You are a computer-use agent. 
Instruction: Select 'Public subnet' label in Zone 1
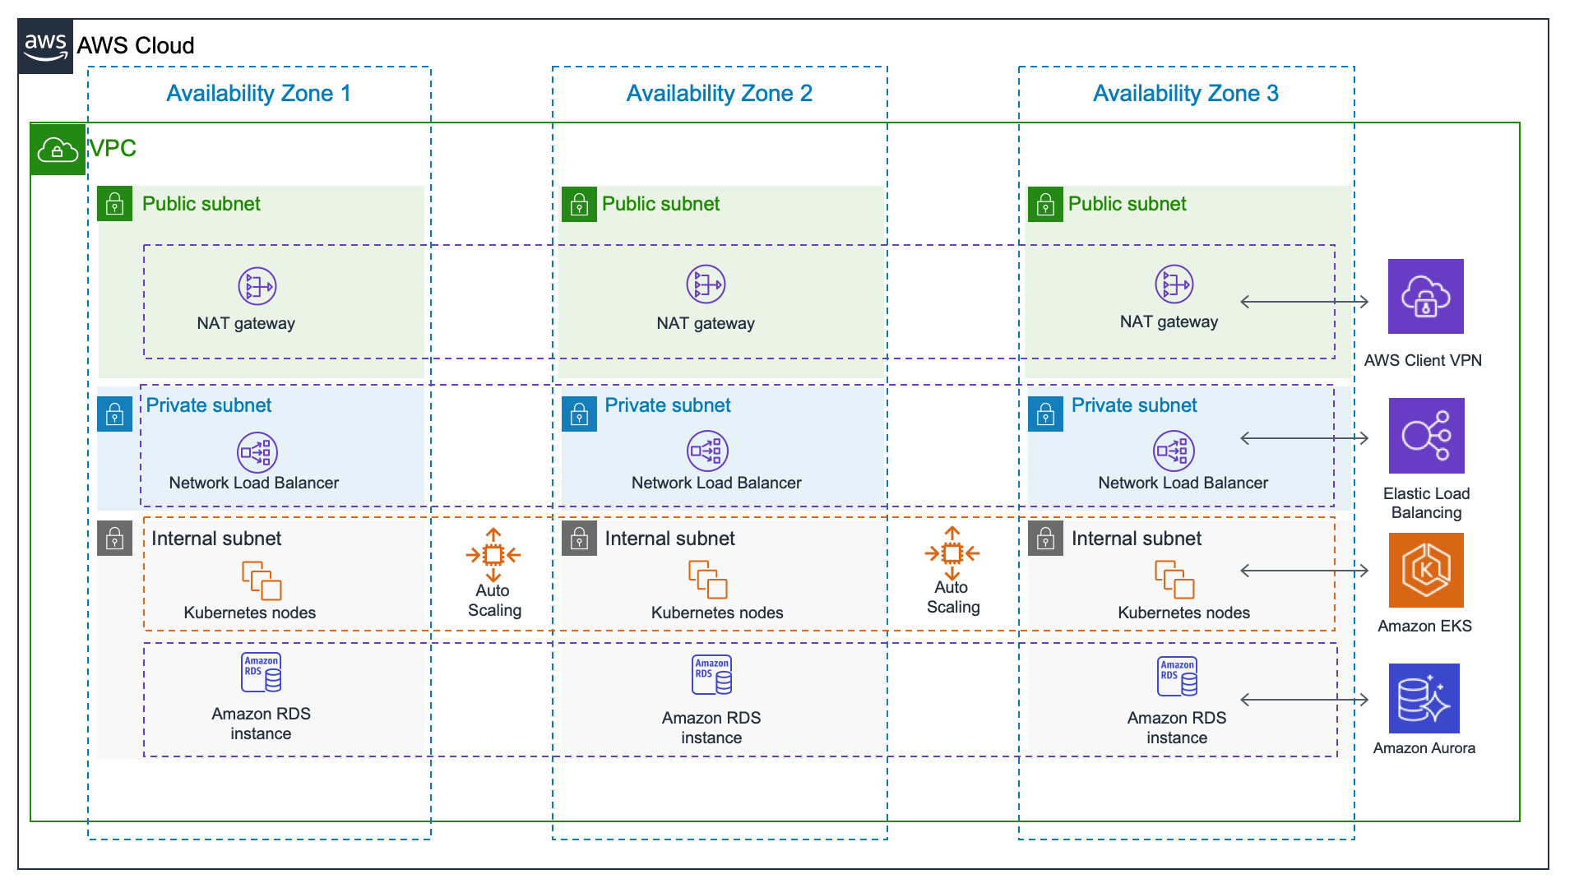click(201, 204)
